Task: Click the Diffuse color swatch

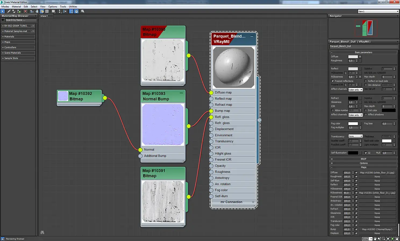Action: [353, 57]
